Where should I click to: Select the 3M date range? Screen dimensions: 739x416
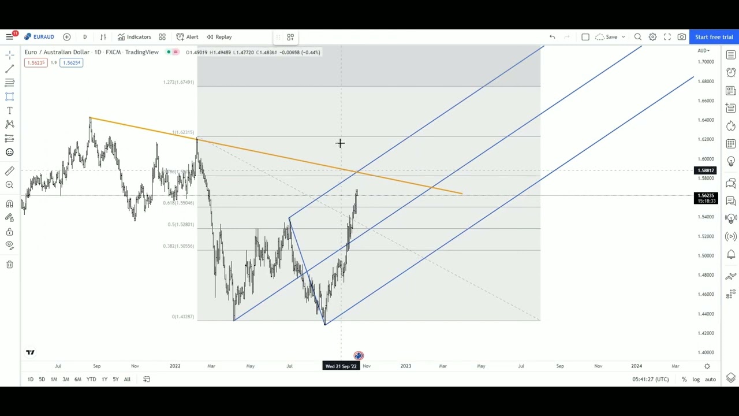coord(66,380)
